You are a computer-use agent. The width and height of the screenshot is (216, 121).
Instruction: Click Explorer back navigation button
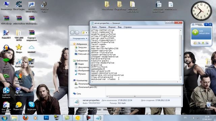click(72, 33)
